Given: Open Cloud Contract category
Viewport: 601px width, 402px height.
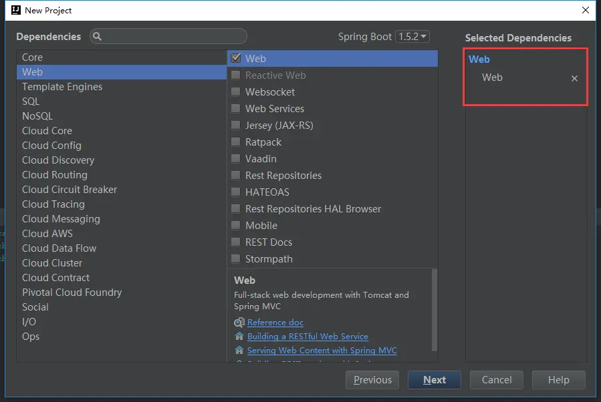Looking at the screenshot, I should coord(122,278).
